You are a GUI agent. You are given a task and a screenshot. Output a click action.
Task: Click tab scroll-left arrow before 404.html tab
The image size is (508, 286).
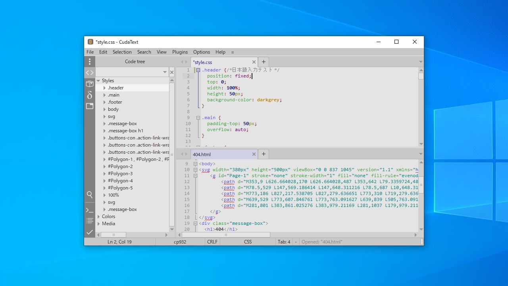[x=182, y=154]
